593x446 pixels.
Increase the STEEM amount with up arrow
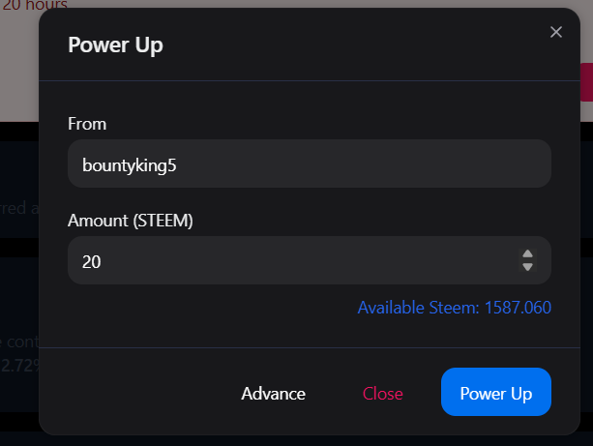[527, 253]
